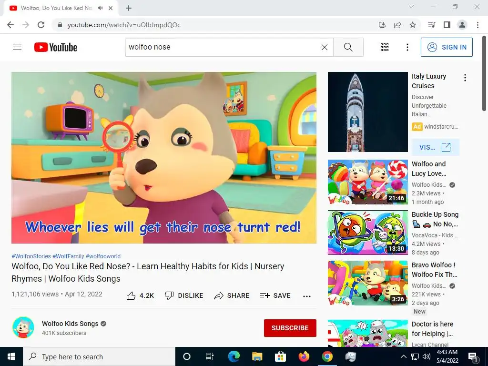Click the SIGN IN button
Viewport: 488px width, 366px height.
click(447, 47)
